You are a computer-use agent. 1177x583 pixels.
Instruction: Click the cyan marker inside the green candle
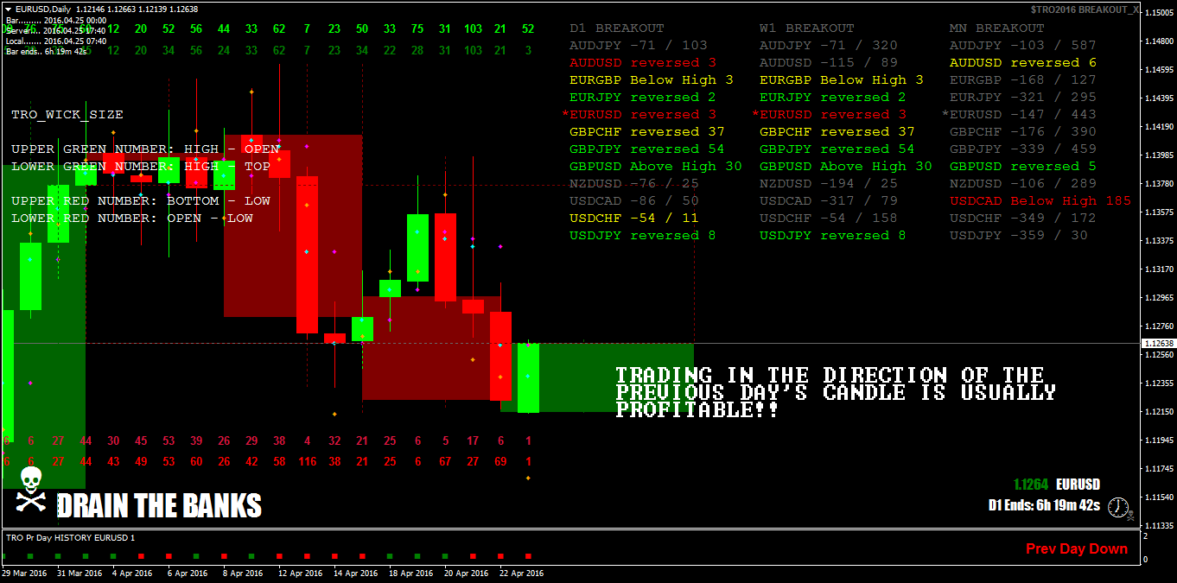point(417,231)
